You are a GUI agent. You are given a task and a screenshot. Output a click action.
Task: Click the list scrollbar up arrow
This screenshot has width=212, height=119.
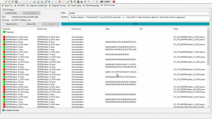(208, 28)
